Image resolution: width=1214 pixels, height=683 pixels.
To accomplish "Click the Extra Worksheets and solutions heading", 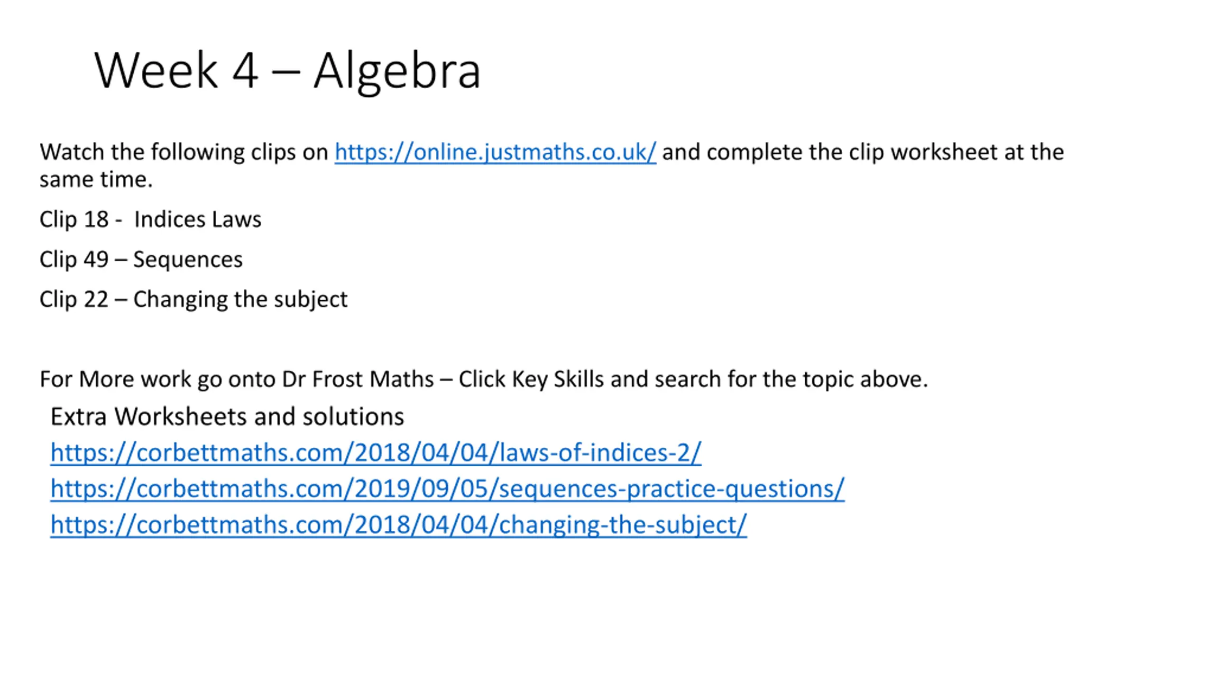I will [x=227, y=416].
